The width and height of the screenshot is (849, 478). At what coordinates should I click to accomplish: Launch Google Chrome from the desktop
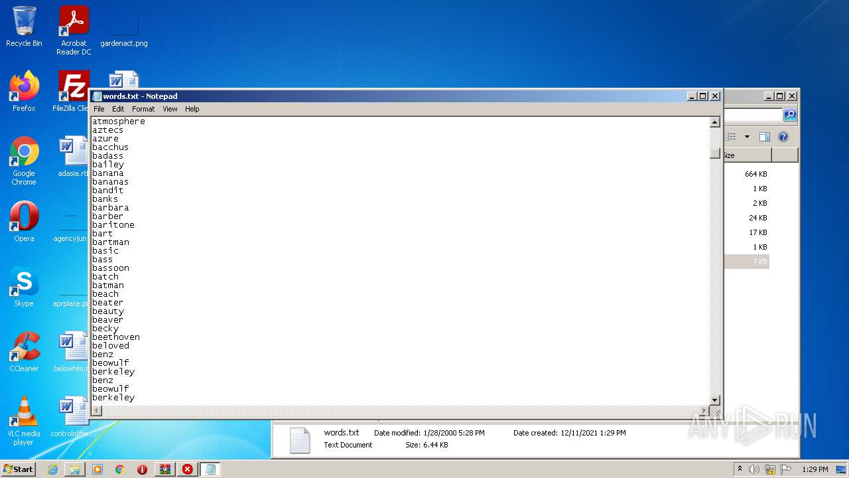pos(24,161)
